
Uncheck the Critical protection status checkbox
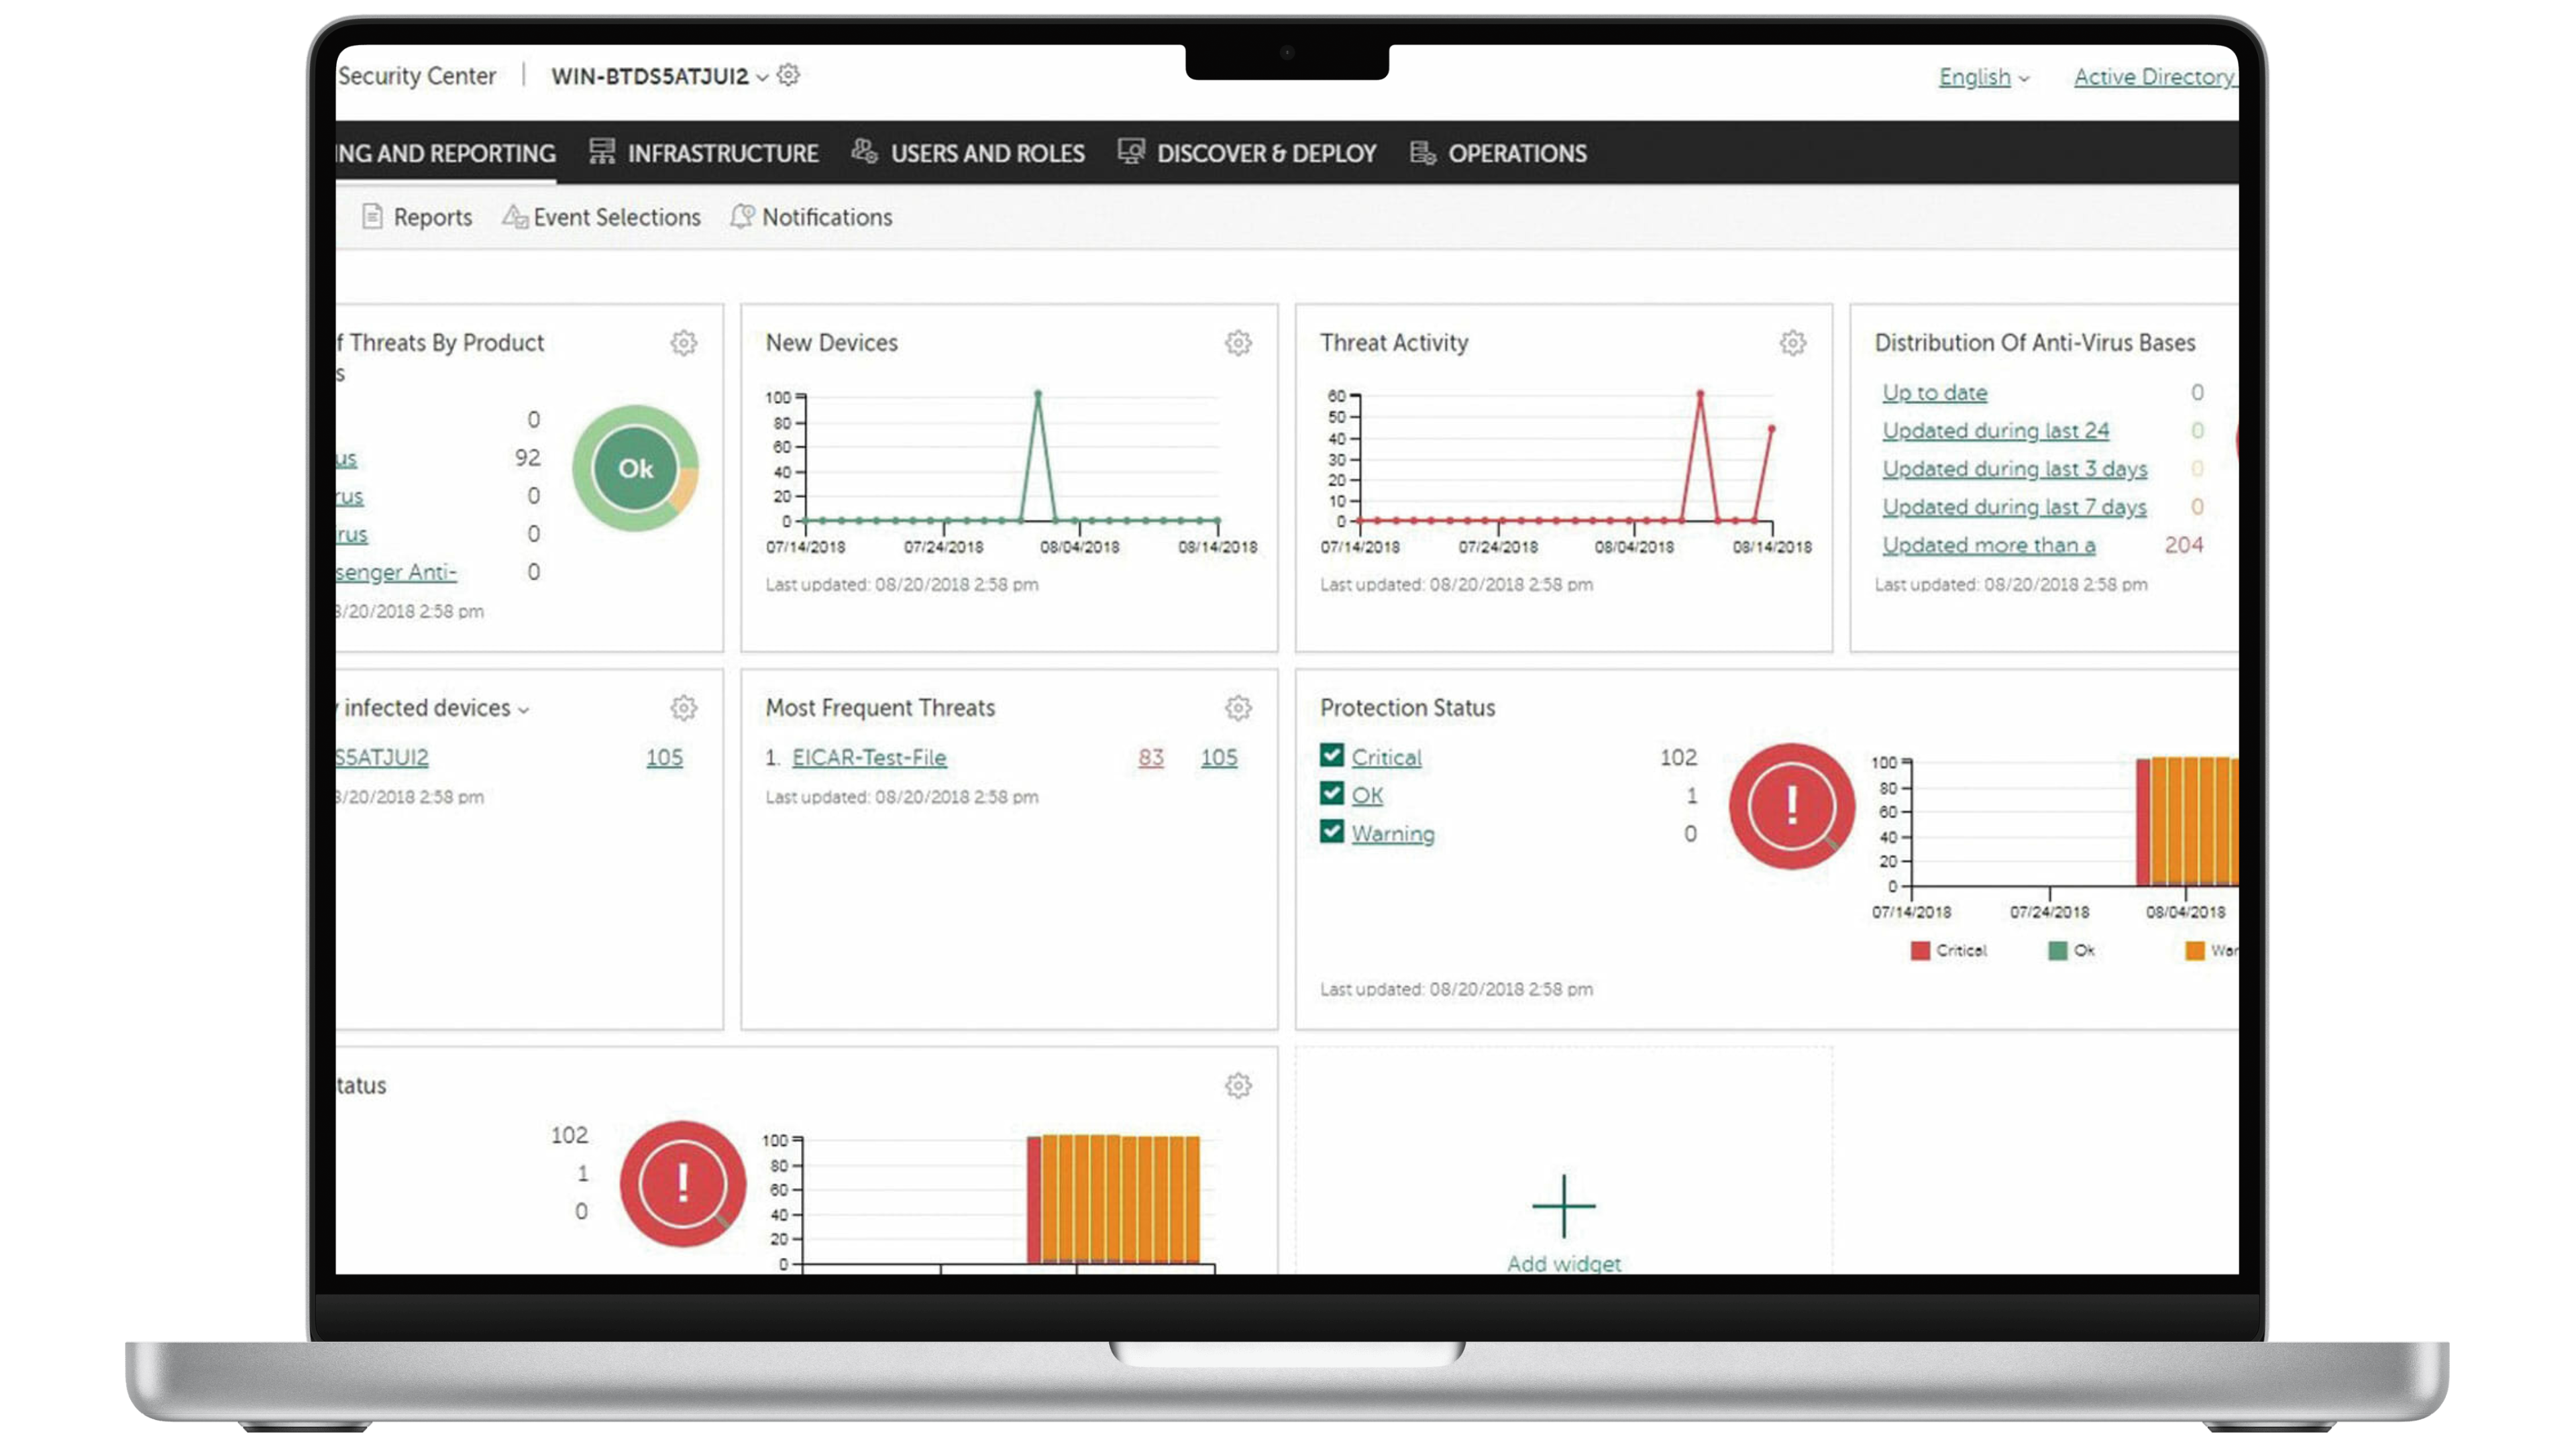[x=1331, y=756]
